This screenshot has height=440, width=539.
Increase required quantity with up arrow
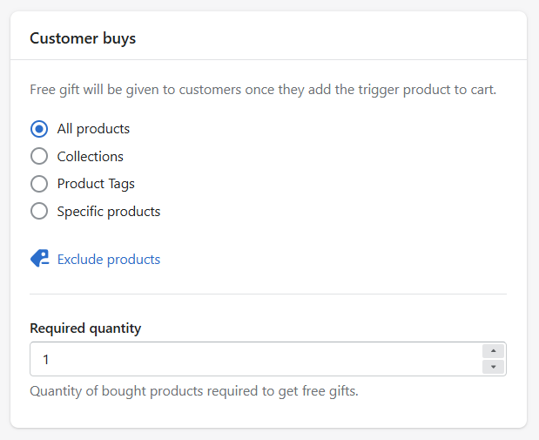pyautogui.click(x=493, y=351)
